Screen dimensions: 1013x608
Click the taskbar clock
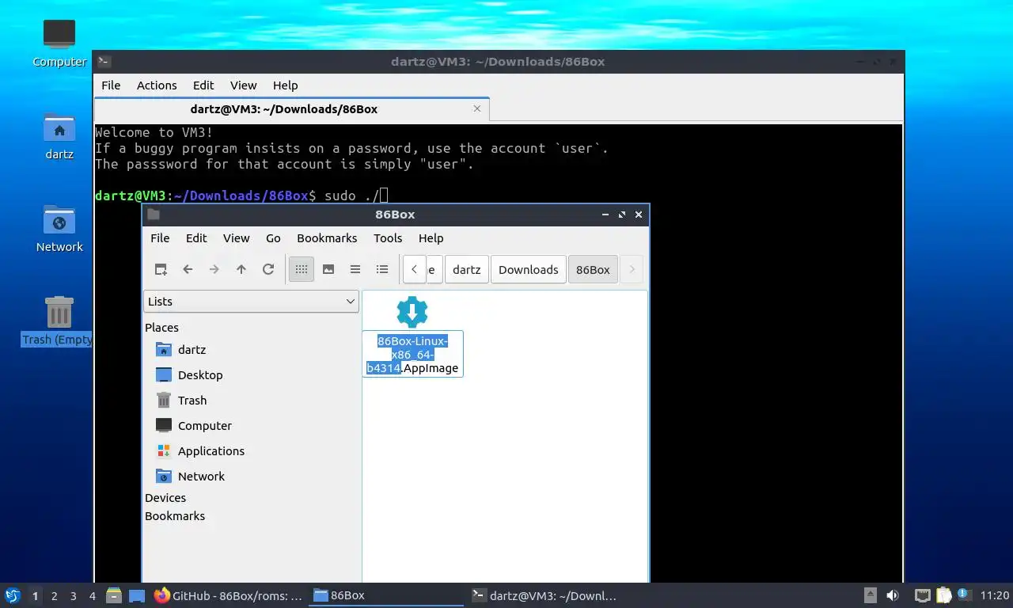tap(995, 595)
